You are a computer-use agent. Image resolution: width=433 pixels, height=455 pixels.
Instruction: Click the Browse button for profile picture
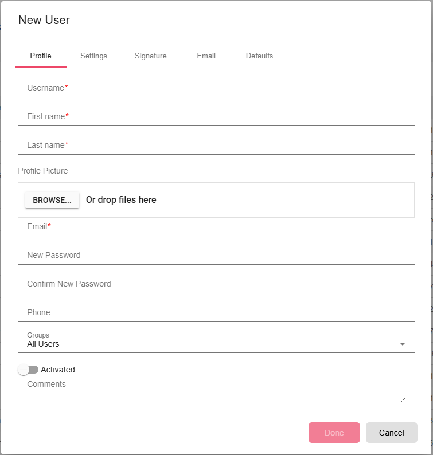tap(52, 200)
